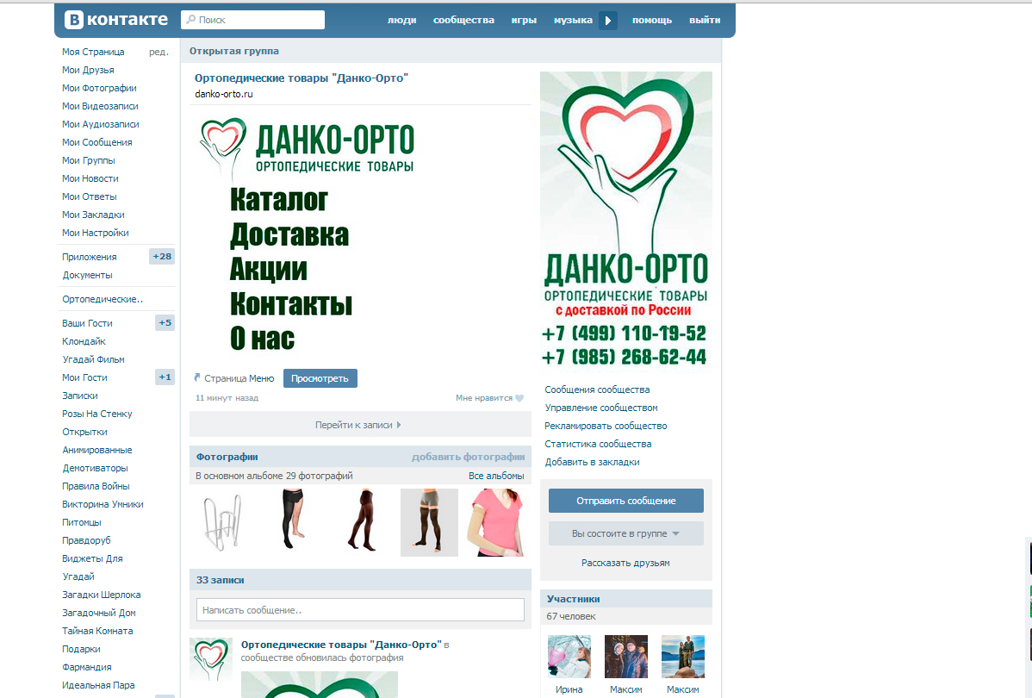The width and height of the screenshot is (1032, 698).
Task: Open Сообщения сообщества
Action: tap(597, 390)
